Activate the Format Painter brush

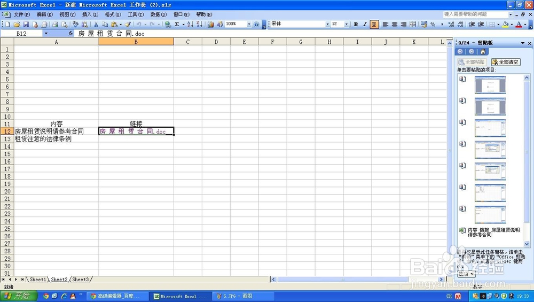click(128, 24)
